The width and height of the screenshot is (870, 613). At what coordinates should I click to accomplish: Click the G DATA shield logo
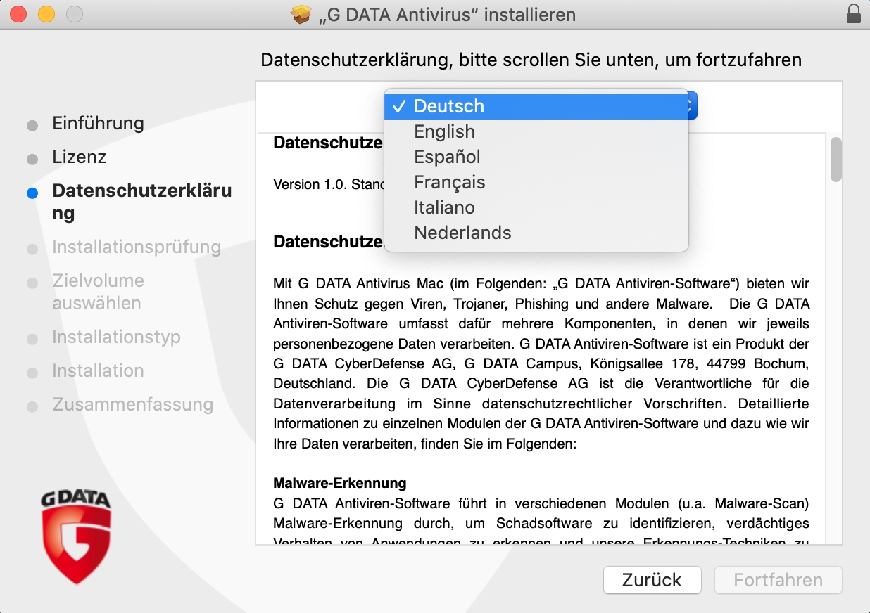click(75, 538)
